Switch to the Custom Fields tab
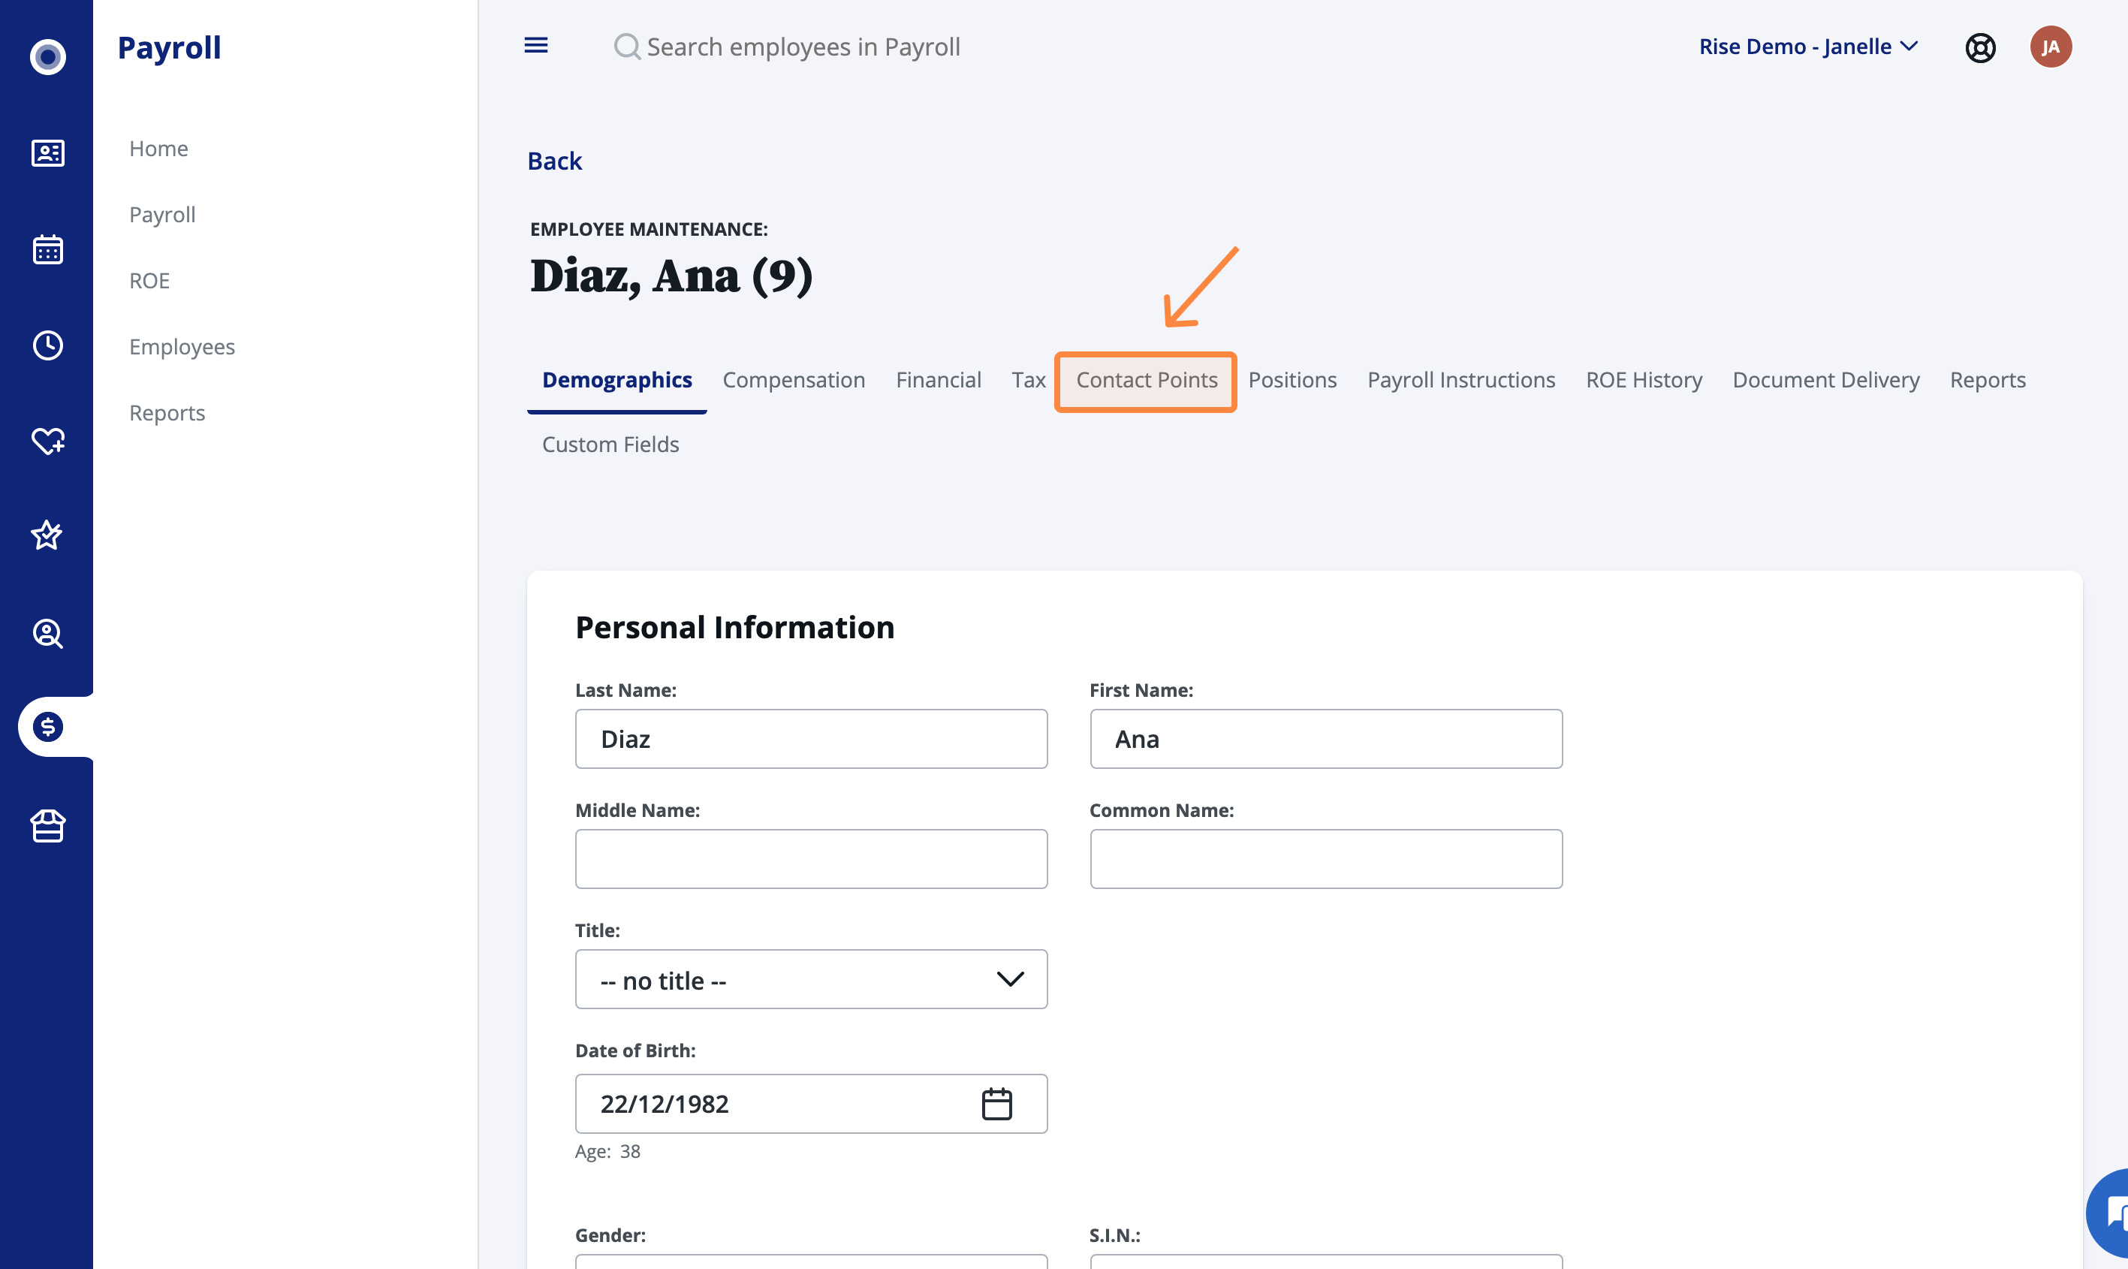The image size is (2128, 1269). point(610,445)
